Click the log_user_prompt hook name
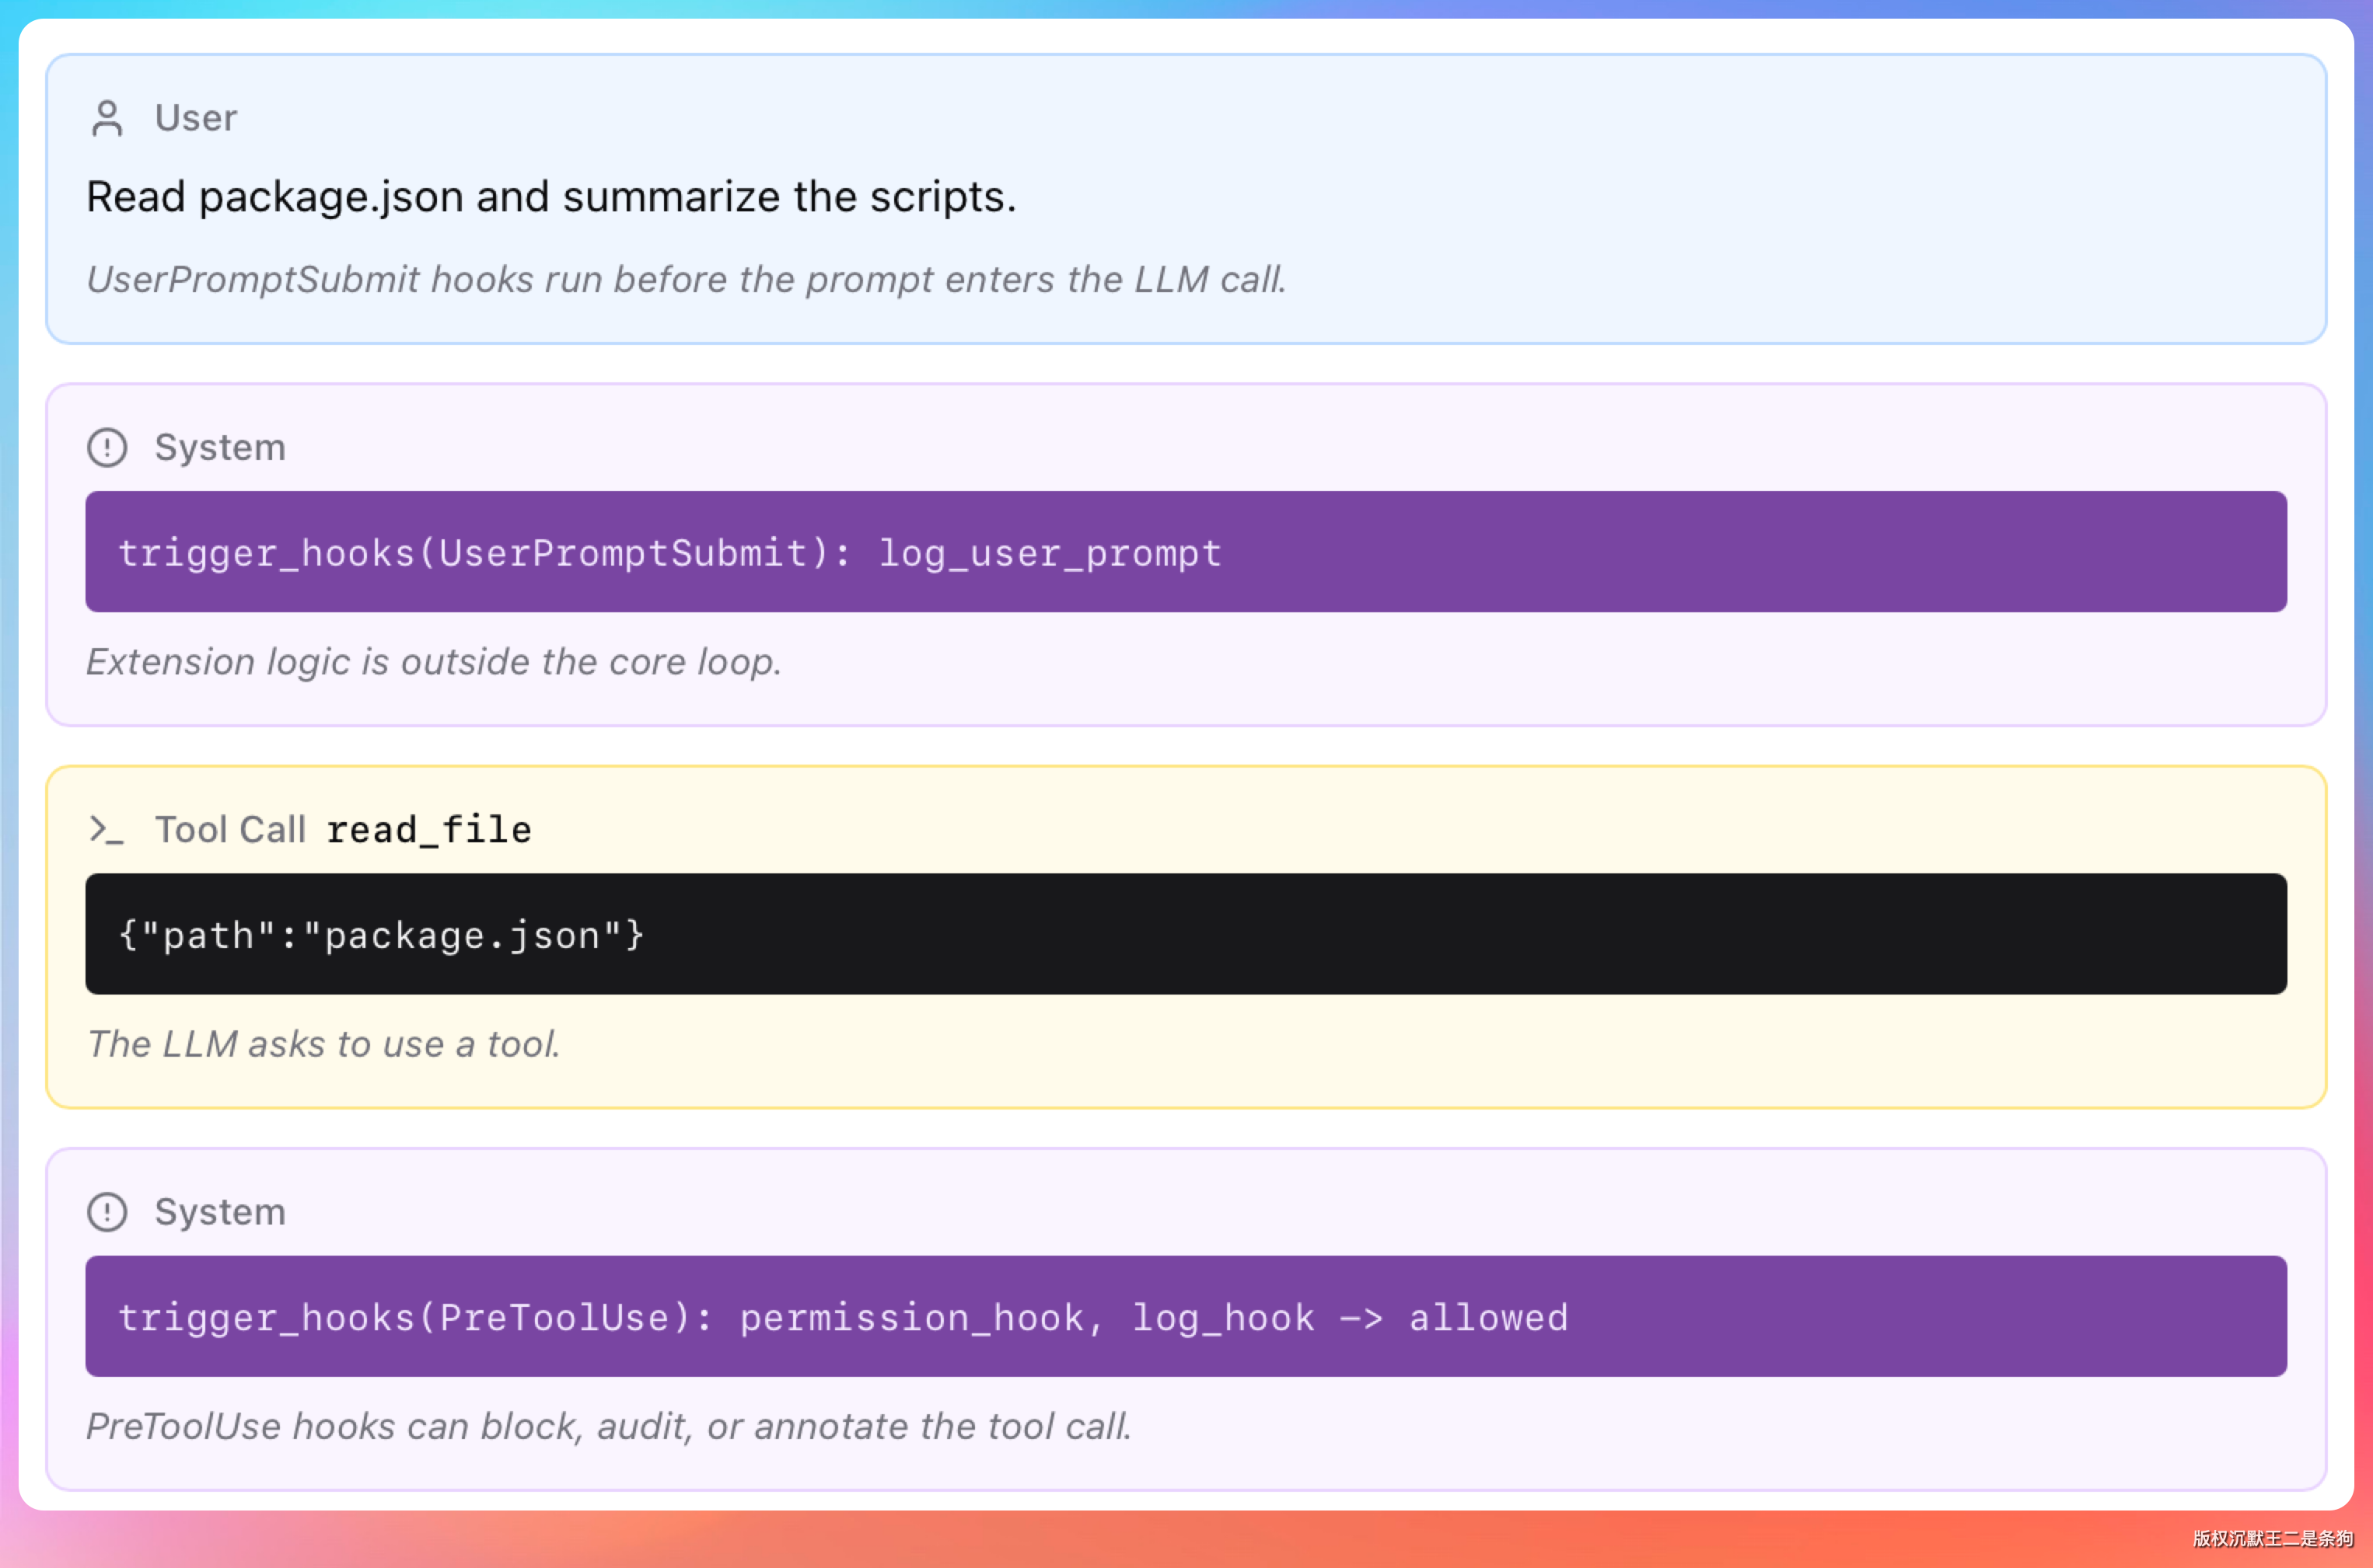The height and width of the screenshot is (1568, 2373). point(1050,554)
